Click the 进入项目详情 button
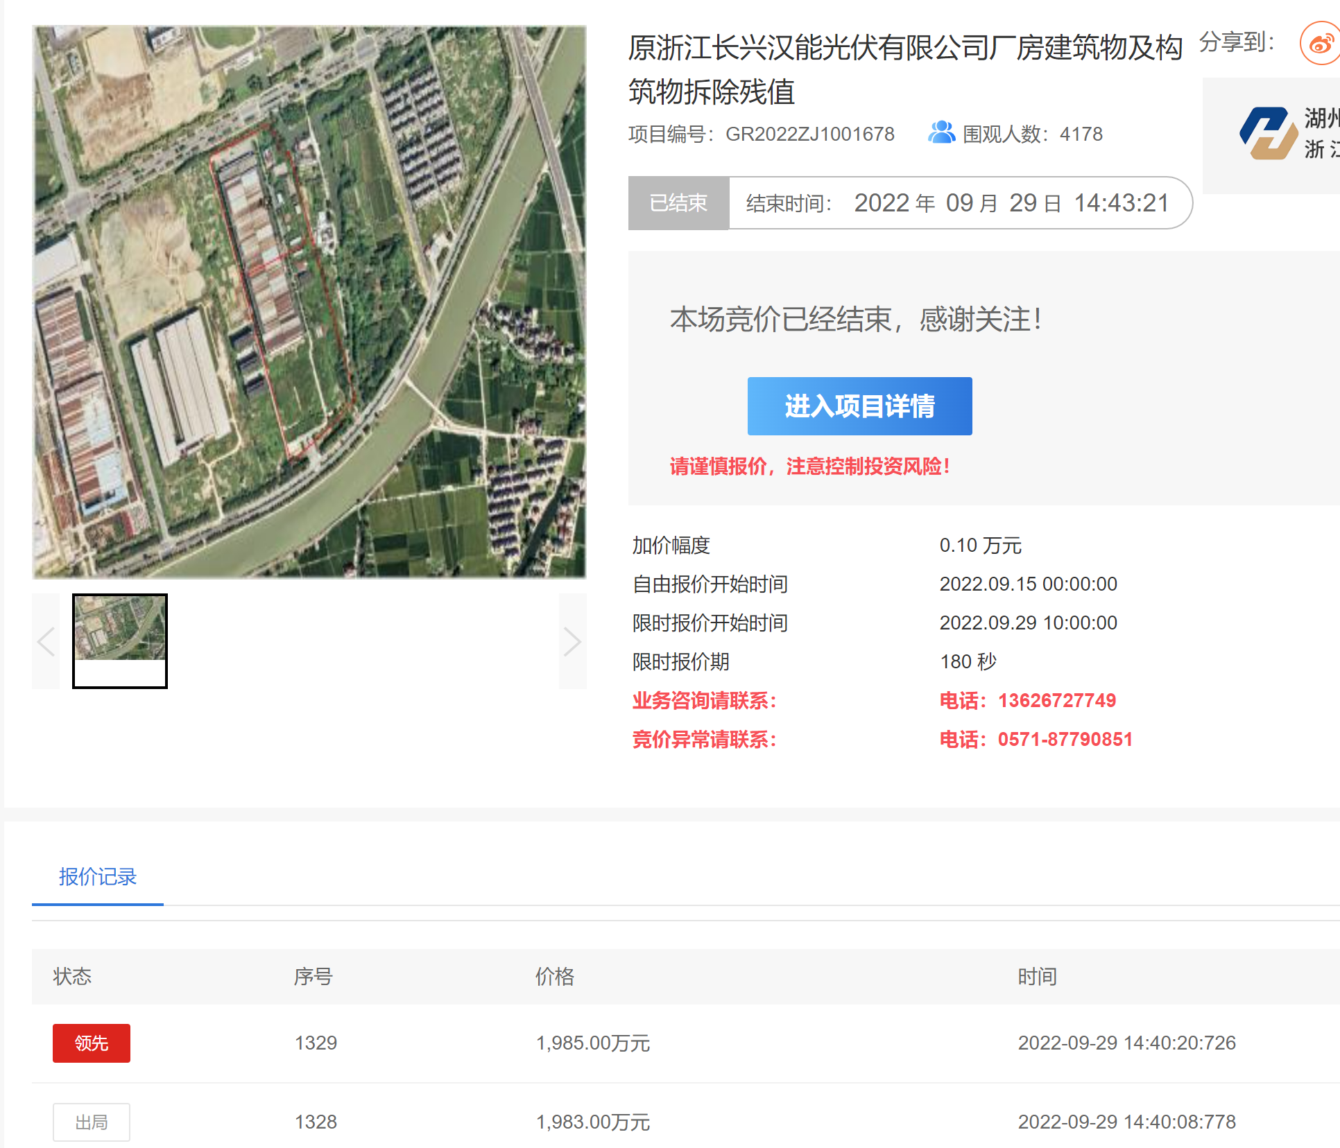The width and height of the screenshot is (1340, 1148). tap(859, 406)
